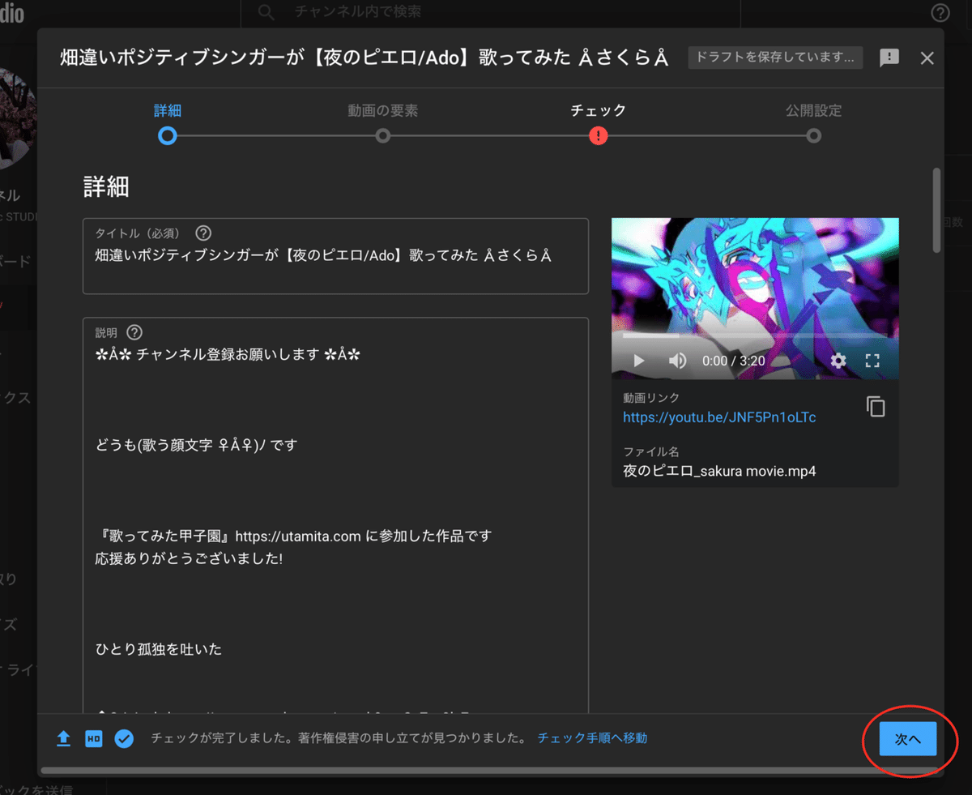Select the 詳細 step circle
This screenshot has width=972, height=795.
[168, 135]
